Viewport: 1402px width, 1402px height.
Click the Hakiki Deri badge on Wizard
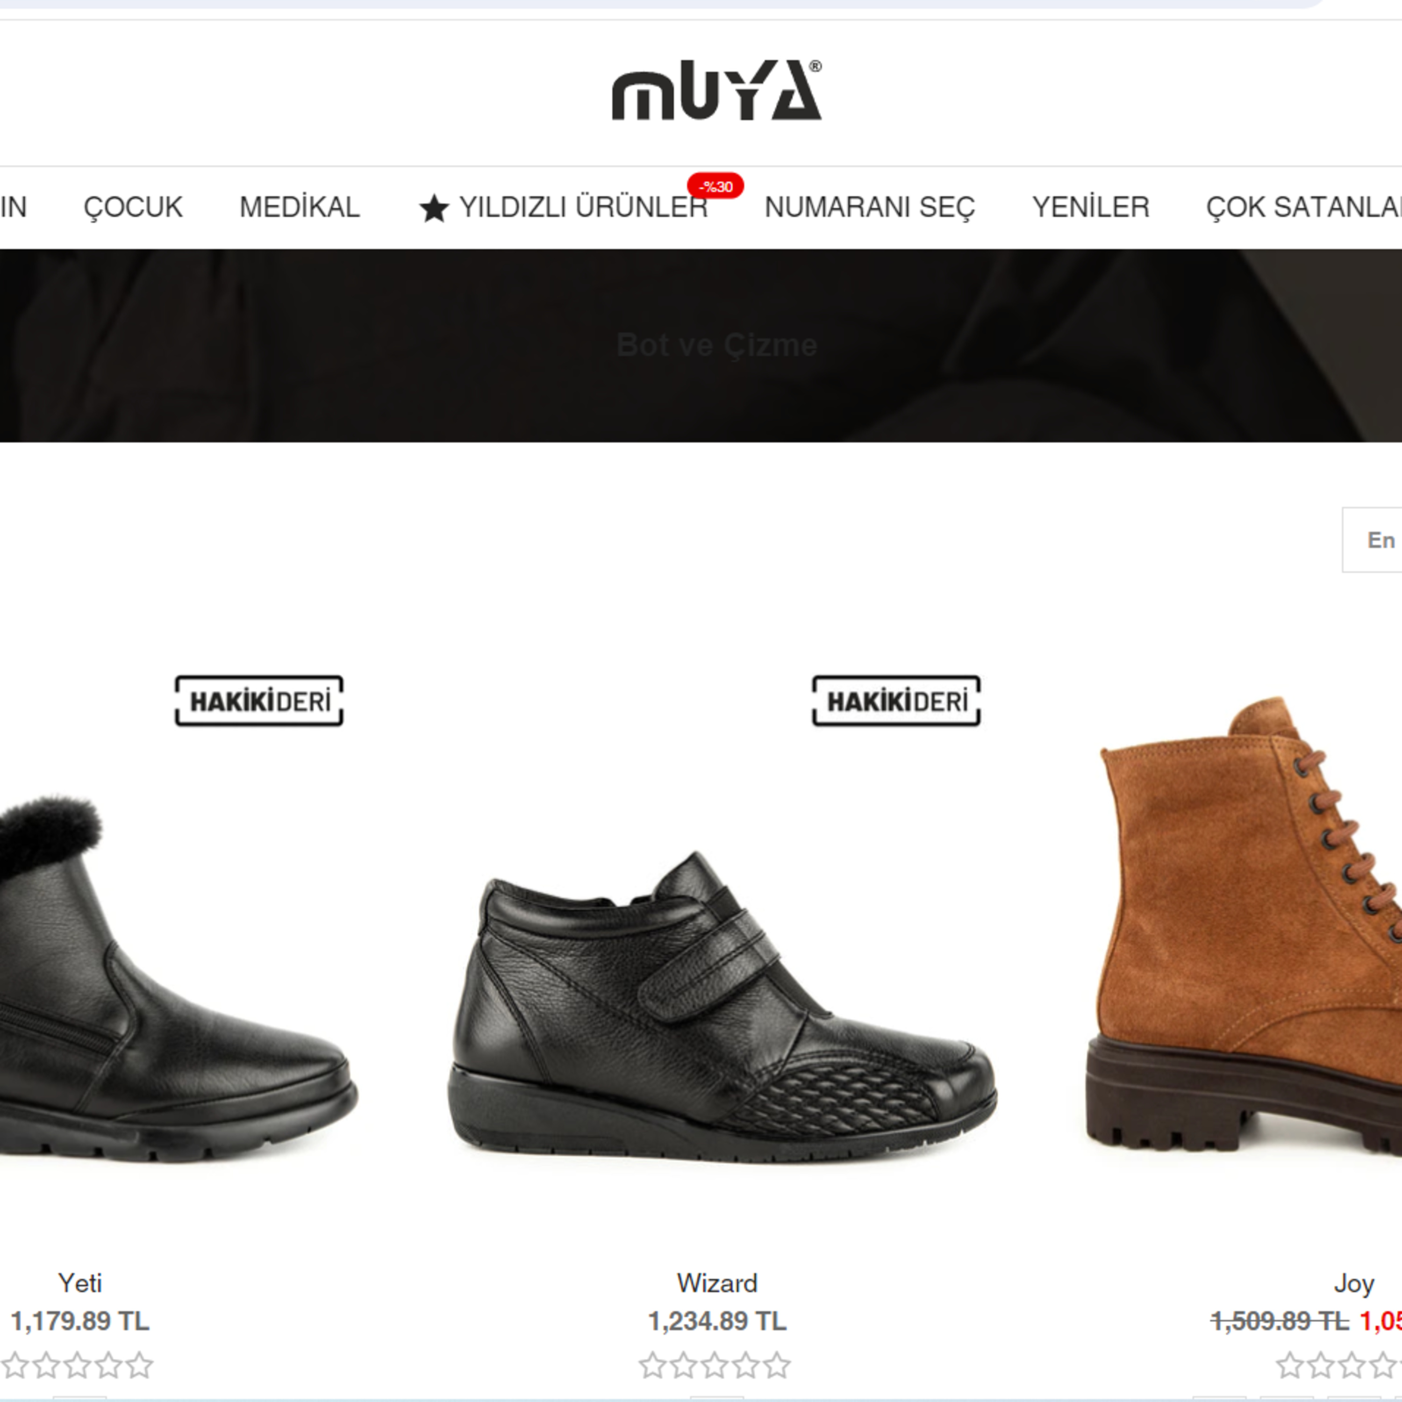pyautogui.click(x=896, y=701)
